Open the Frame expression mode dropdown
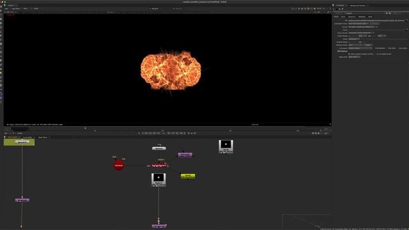The height and width of the screenshot is (230, 409). point(353,39)
